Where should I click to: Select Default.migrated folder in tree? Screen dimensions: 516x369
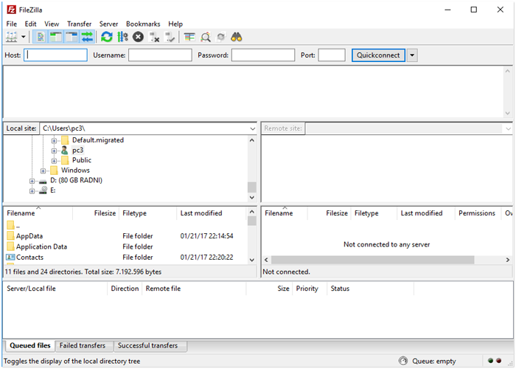coord(98,140)
